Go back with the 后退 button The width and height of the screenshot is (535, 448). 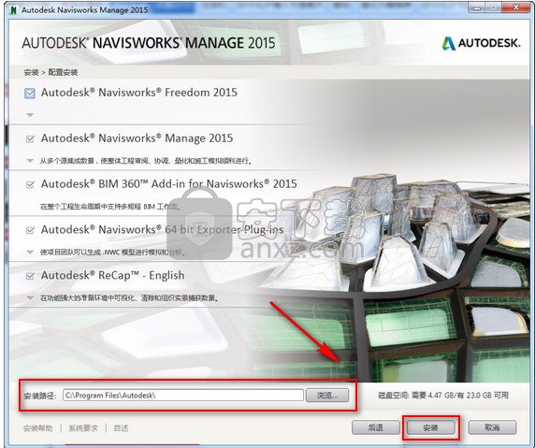pyautogui.click(x=376, y=427)
